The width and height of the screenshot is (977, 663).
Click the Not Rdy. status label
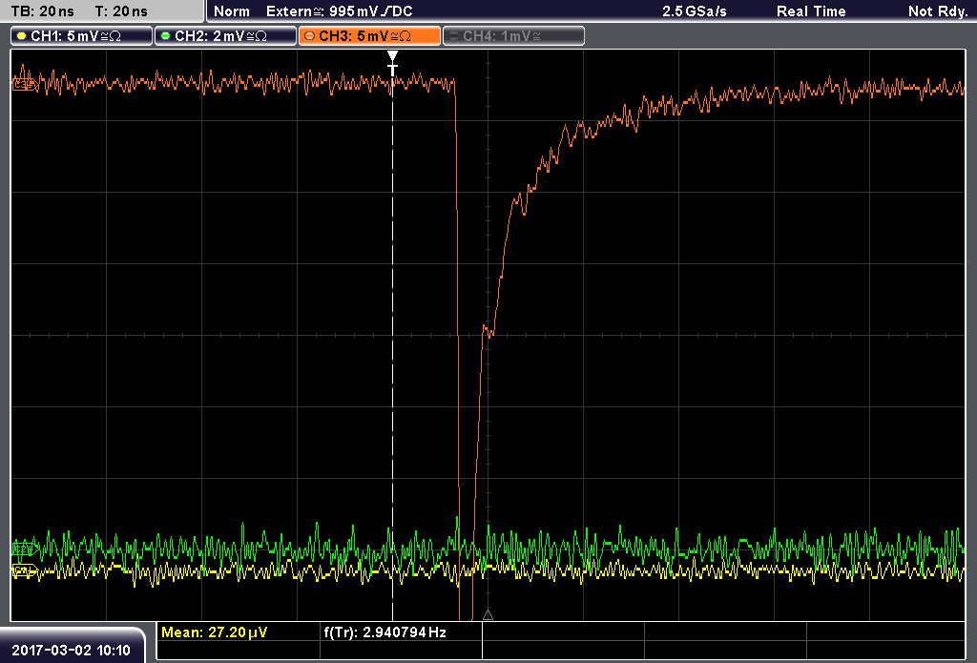pyautogui.click(x=938, y=11)
